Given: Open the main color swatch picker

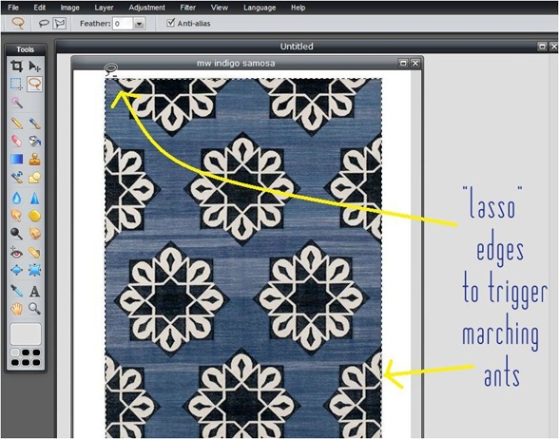Looking at the screenshot, I should 26,334.
